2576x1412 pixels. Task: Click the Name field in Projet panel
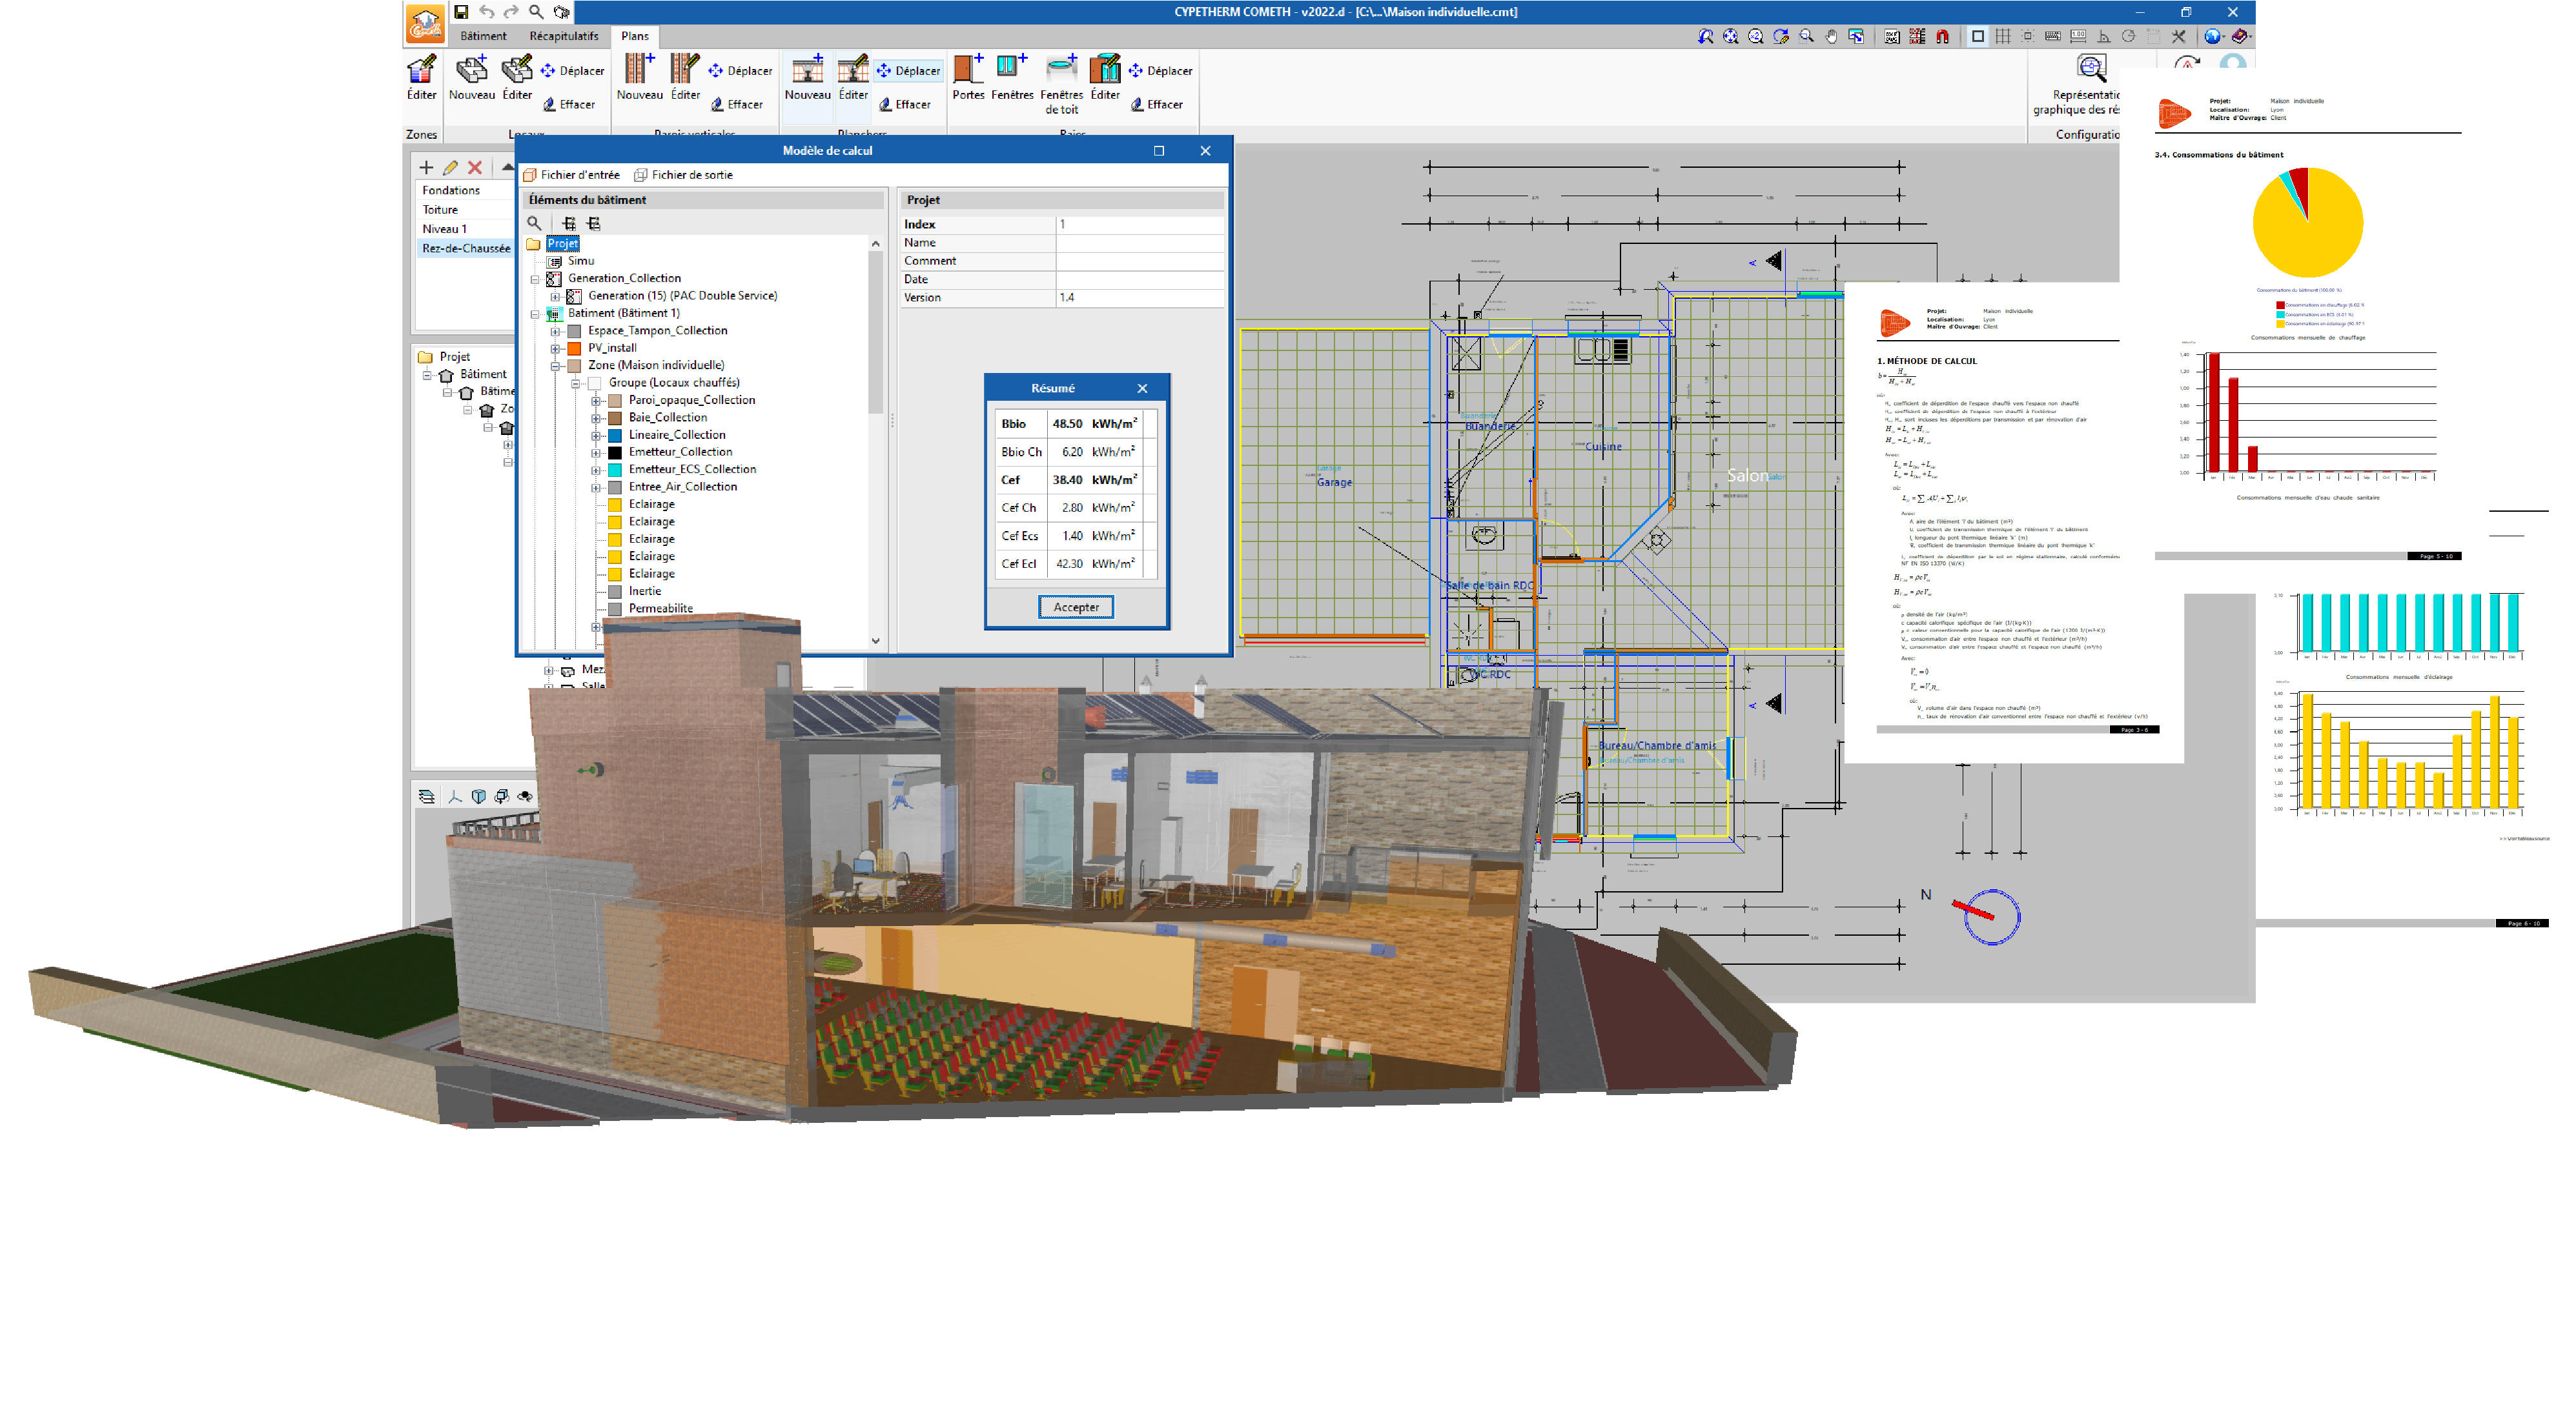(x=1139, y=243)
